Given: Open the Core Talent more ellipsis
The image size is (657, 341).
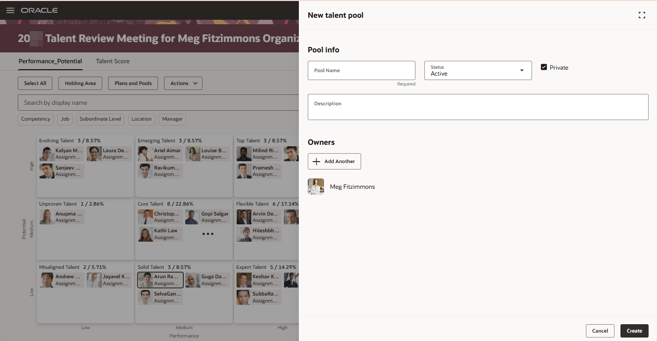Looking at the screenshot, I should tap(208, 234).
